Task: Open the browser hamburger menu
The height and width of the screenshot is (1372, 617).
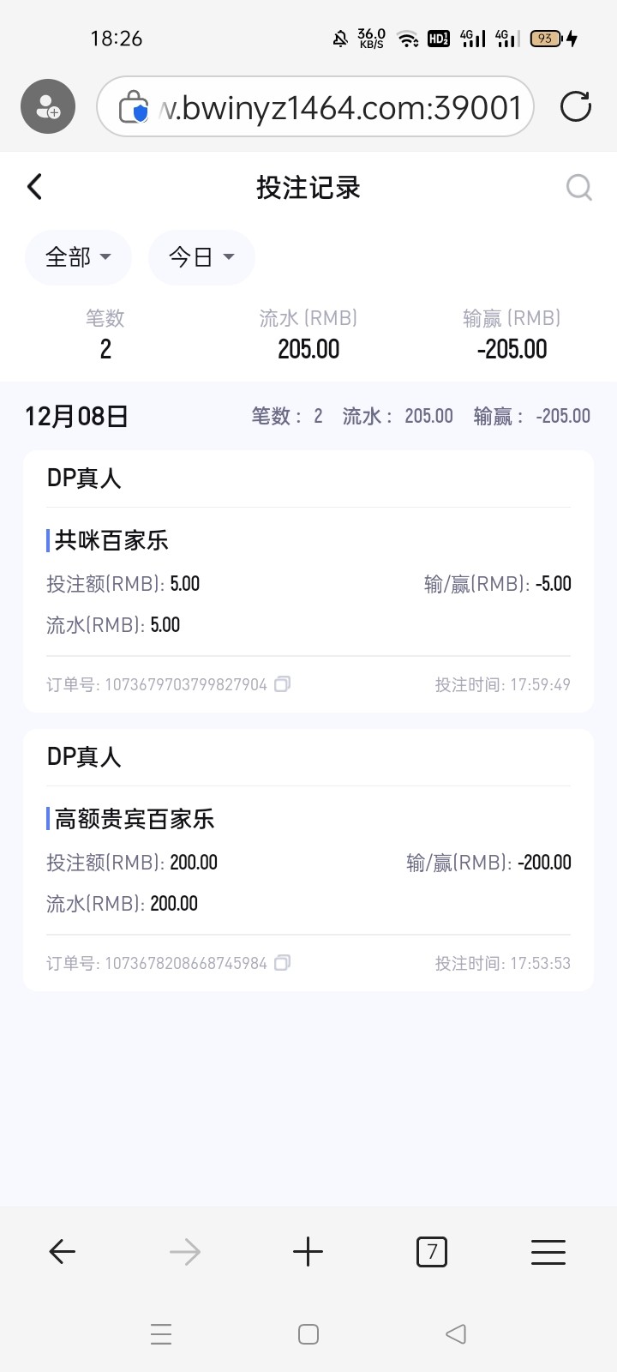Action: coord(548,1253)
